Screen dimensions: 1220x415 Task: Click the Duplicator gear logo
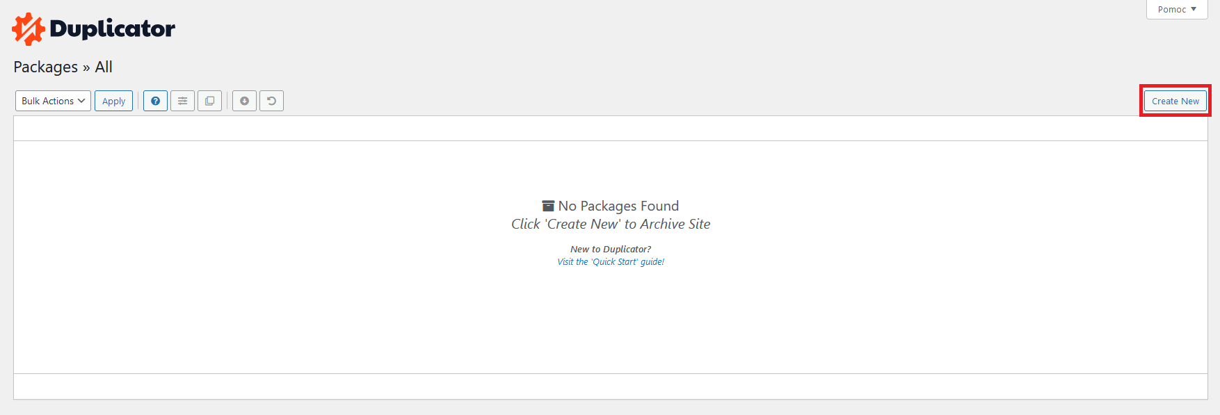tap(29, 29)
